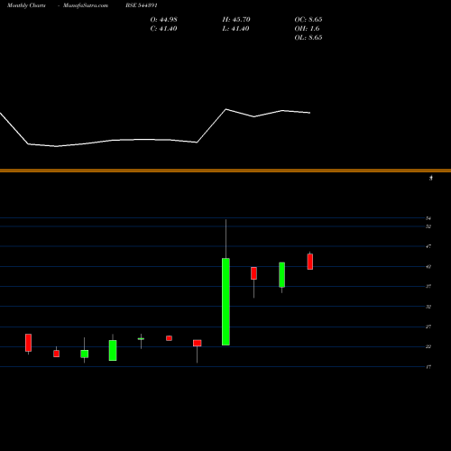The height and width of the screenshot is (451, 451).
Task: Click the 47 price axis label
Action: tap(428, 246)
